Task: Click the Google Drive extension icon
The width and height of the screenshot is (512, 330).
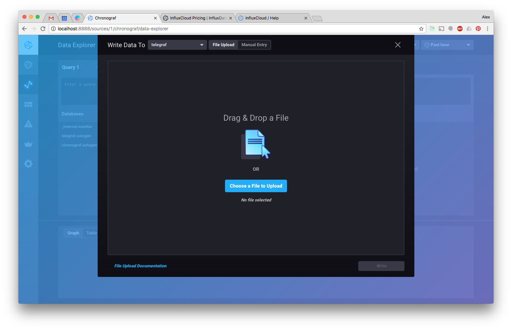Action: tap(469, 29)
